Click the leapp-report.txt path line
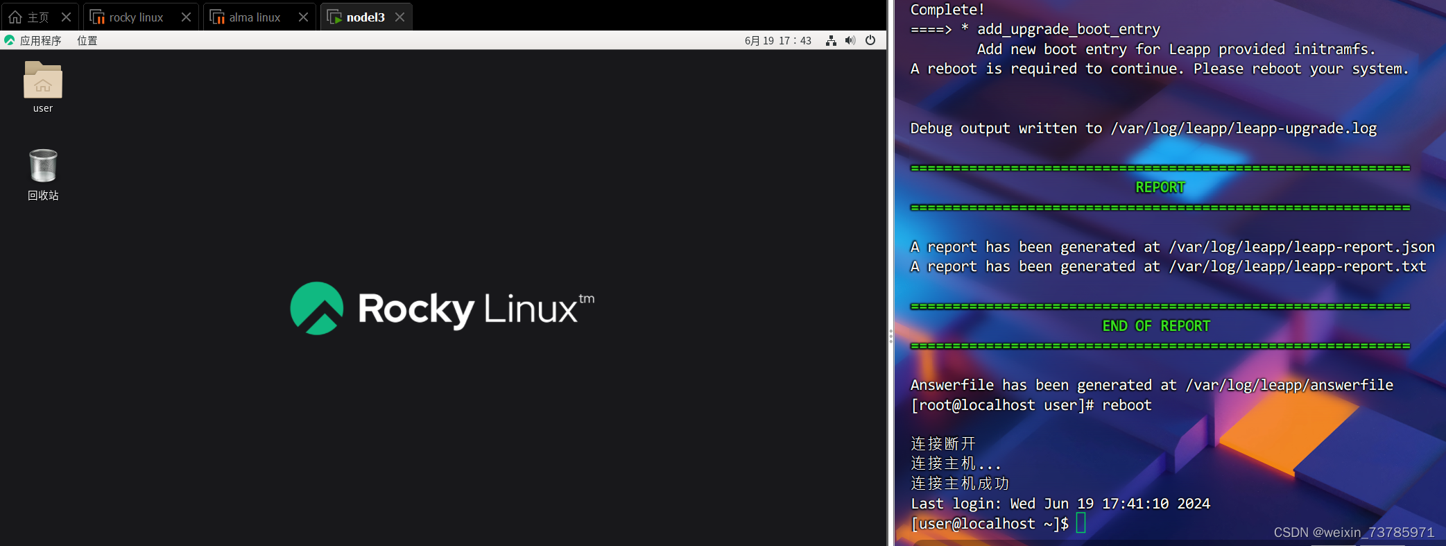The height and width of the screenshot is (546, 1446). click(x=1168, y=266)
